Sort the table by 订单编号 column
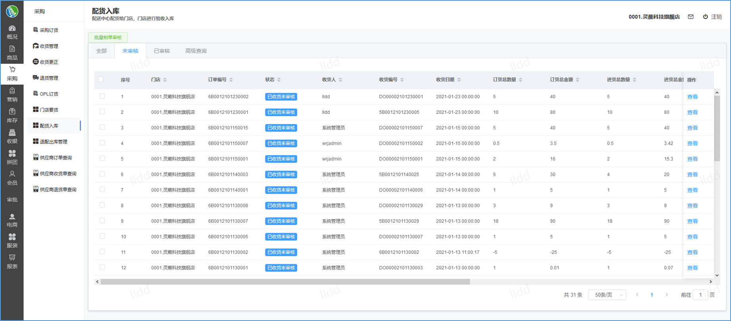 [231, 80]
